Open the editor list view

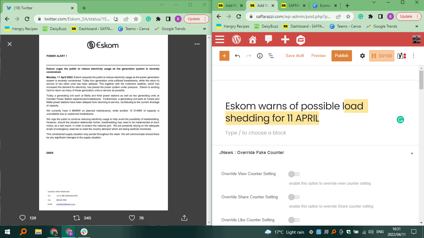click(271, 56)
